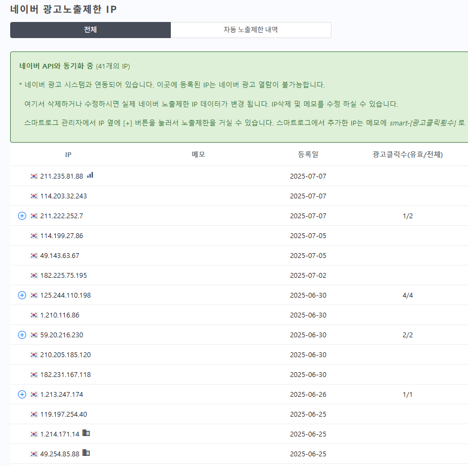
Task: Click the 1/1 click count value
Action: click(x=407, y=395)
